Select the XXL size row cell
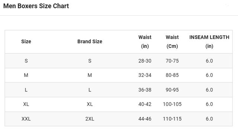This screenshot has width=238, height=138. click(26, 119)
